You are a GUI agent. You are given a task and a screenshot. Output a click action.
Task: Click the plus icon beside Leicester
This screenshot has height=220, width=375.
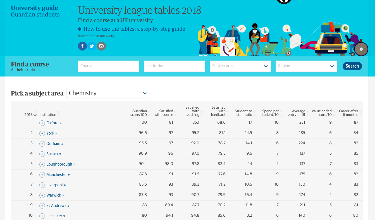point(42,216)
